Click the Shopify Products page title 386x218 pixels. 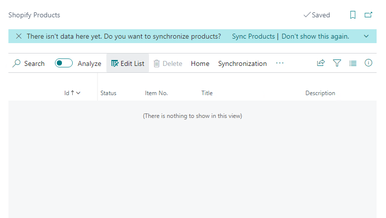[x=34, y=15]
